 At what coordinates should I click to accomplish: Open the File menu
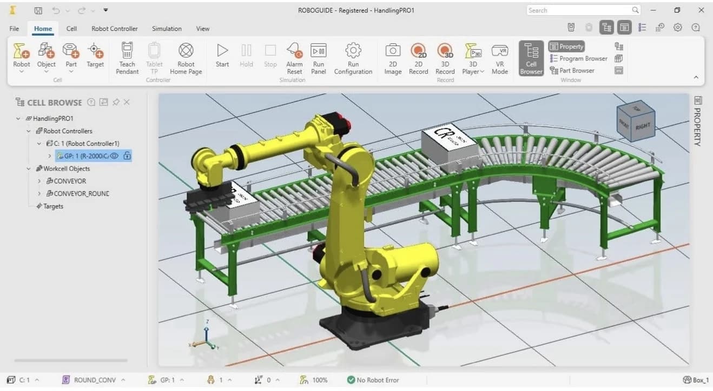(14, 29)
